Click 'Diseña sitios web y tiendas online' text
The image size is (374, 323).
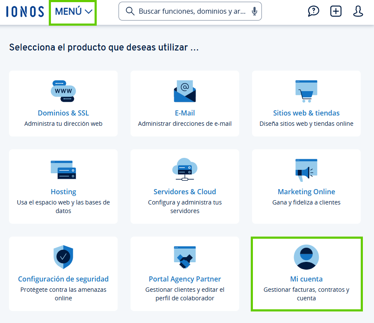click(306, 124)
